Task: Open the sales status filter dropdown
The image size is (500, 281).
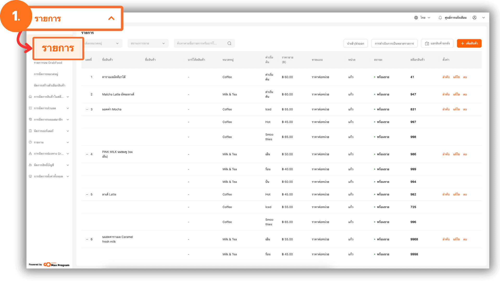Action: click(148, 43)
